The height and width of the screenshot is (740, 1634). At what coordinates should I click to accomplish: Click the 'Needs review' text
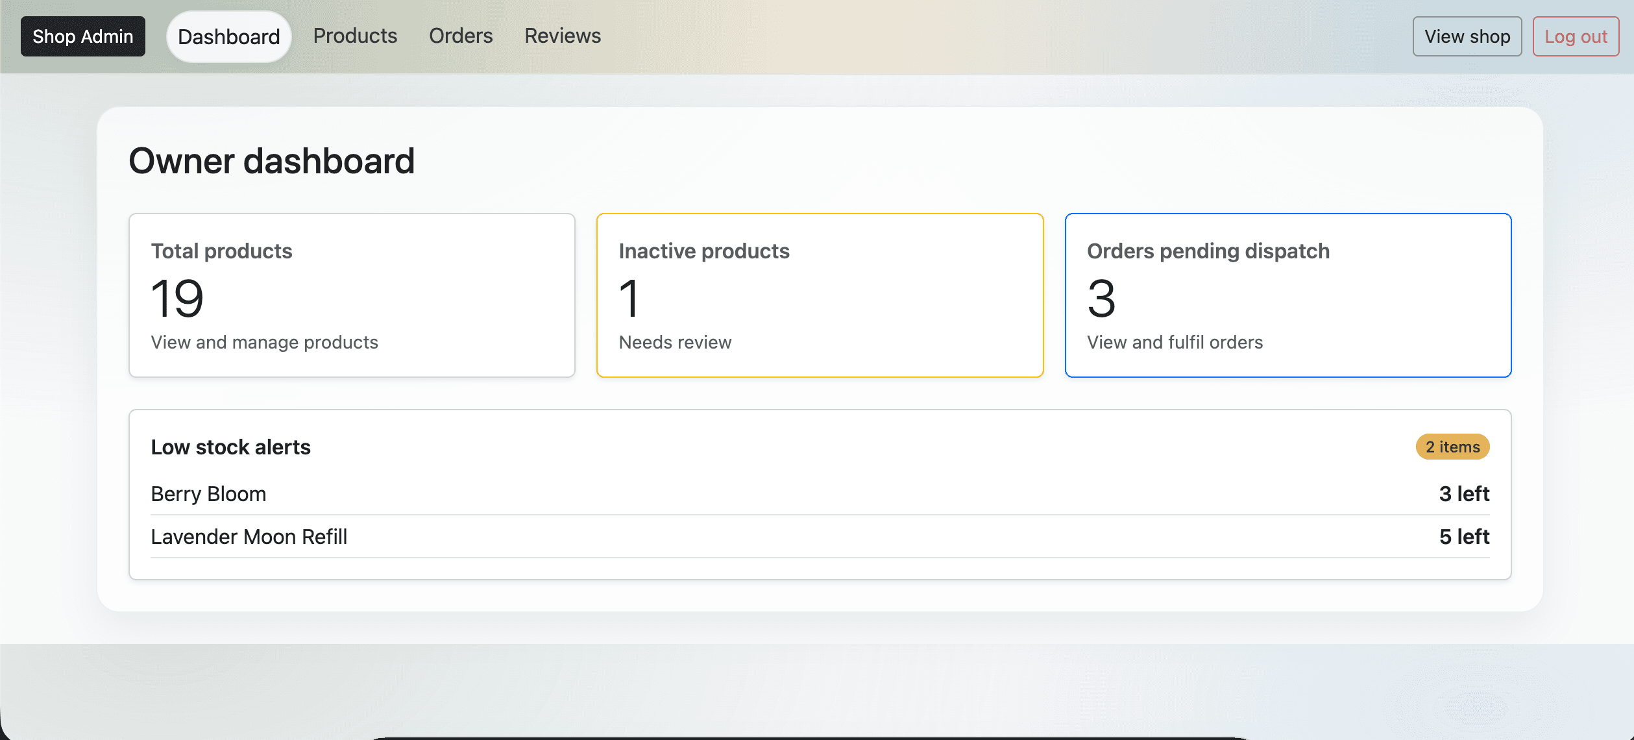point(675,342)
